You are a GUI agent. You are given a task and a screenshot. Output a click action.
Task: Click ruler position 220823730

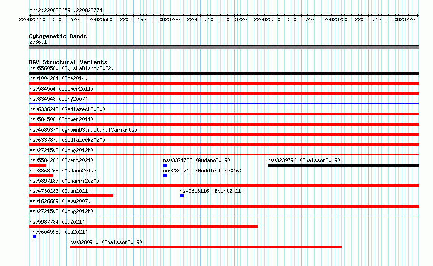click(267, 19)
